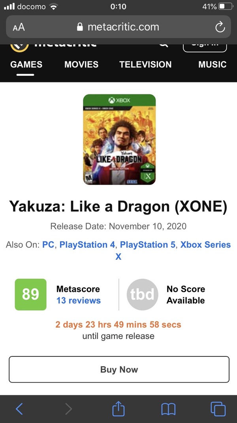This screenshot has width=237, height=423.
Task: Open the AA reader text size menu
Action: 19,27
